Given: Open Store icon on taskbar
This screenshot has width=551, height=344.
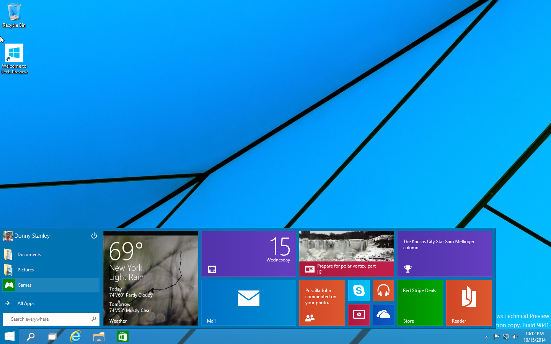Looking at the screenshot, I should 122,336.
